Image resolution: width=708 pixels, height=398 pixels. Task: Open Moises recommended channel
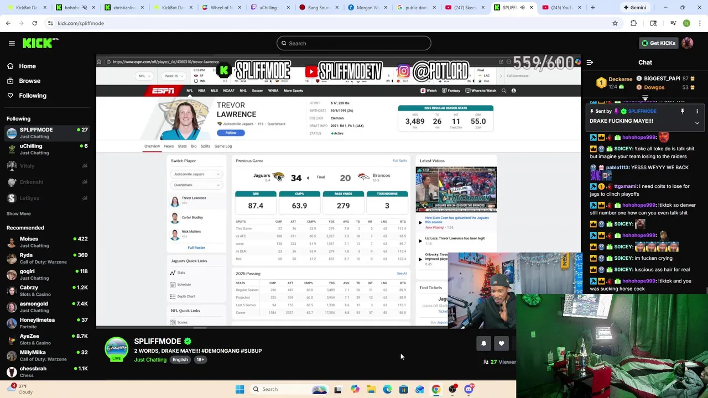click(x=48, y=242)
